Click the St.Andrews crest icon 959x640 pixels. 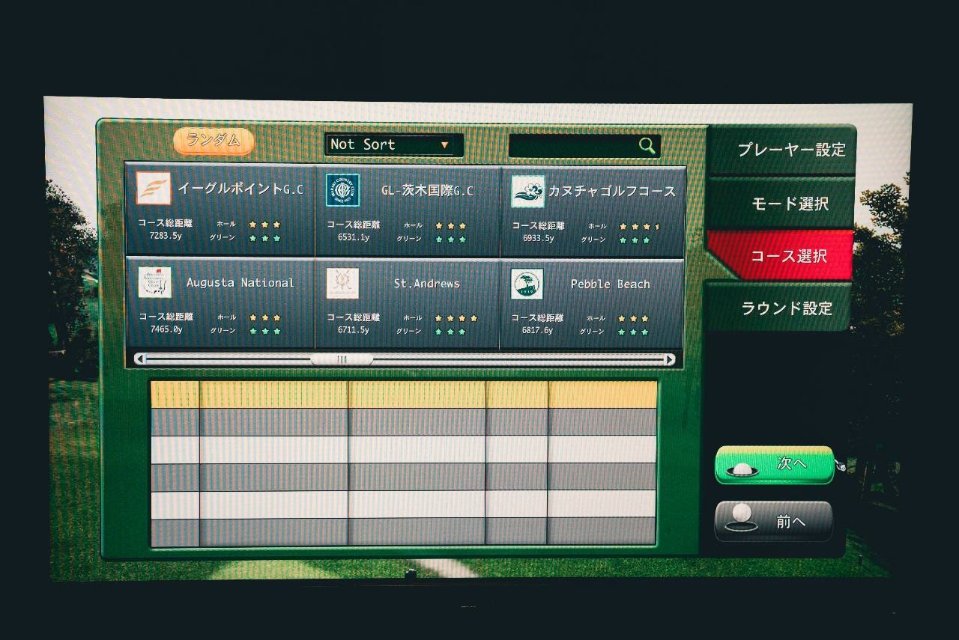(342, 284)
